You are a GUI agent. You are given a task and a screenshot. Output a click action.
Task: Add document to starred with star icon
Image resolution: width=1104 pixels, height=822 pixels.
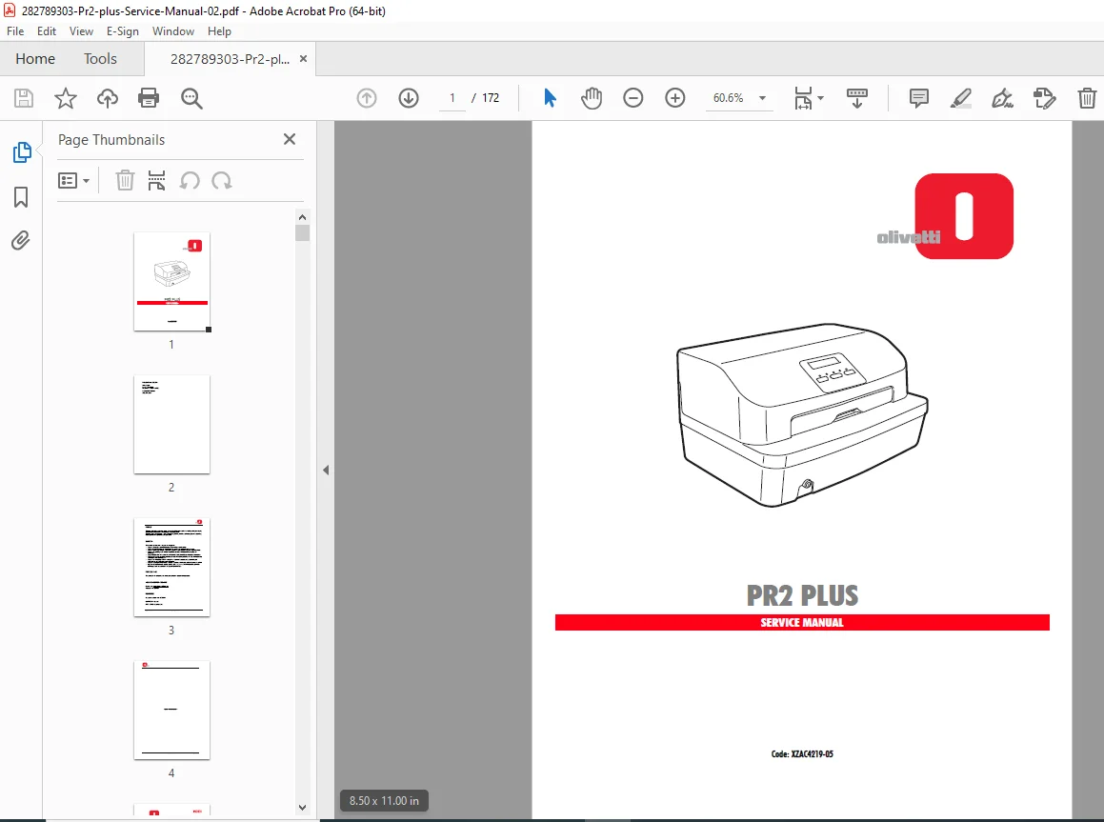[x=66, y=98]
